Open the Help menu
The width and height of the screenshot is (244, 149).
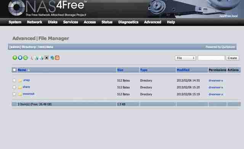click(171, 22)
